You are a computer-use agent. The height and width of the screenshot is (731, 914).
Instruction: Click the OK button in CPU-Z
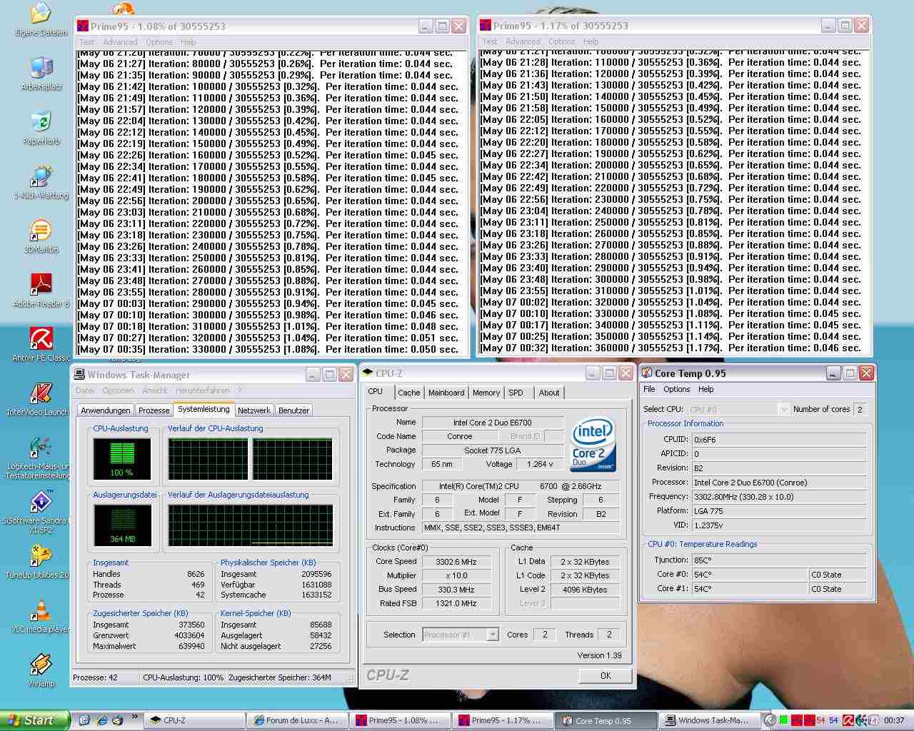coord(606,675)
